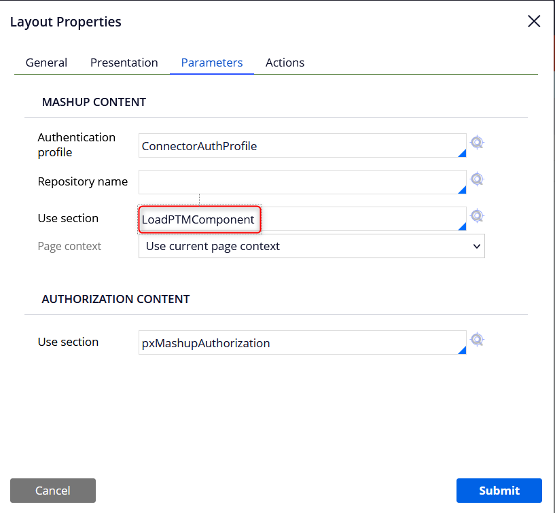Click the pxMashupAuthorization input field
The image size is (555, 513).
coord(302,342)
